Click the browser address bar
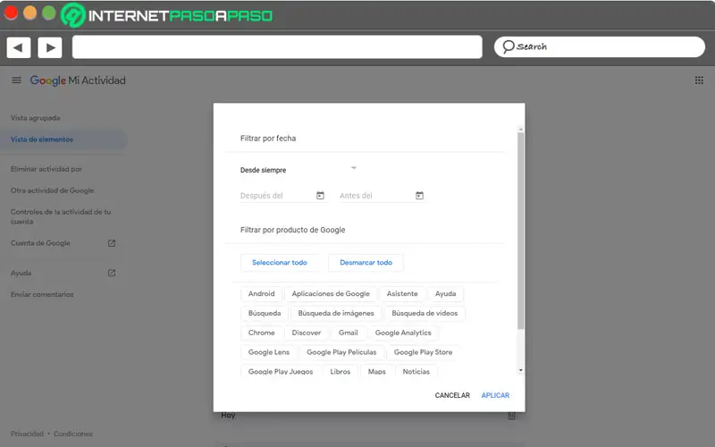The height and width of the screenshot is (447, 715). point(277,47)
